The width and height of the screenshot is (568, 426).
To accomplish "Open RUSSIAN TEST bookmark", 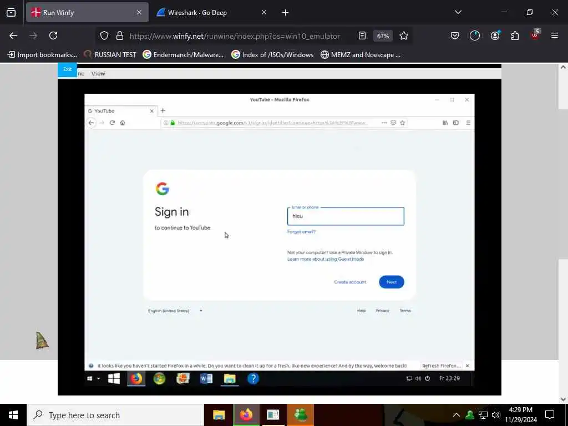I will coord(110,55).
